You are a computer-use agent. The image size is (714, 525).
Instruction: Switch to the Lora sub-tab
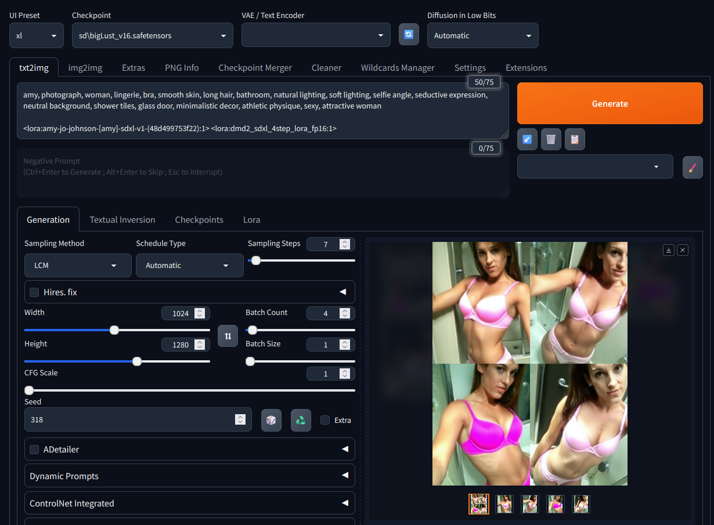click(x=251, y=220)
